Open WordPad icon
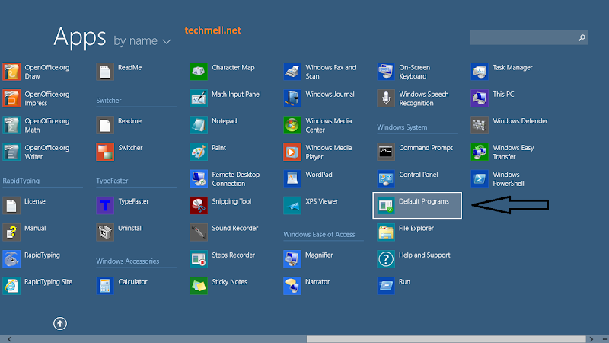The height and width of the screenshot is (343, 609). point(292,179)
